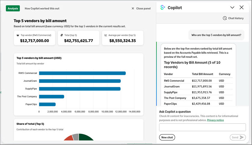Click the X icon beside Close panel
Viewport: 252px width, 145px height.
tap(133, 8)
